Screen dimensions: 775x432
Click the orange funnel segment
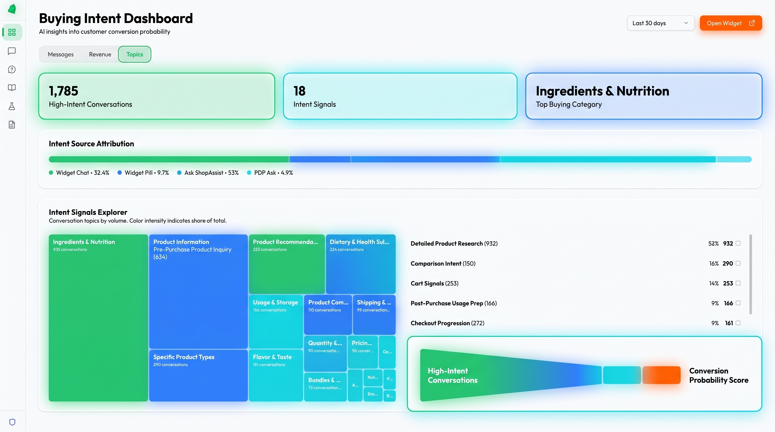pyautogui.click(x=661, y=375)
